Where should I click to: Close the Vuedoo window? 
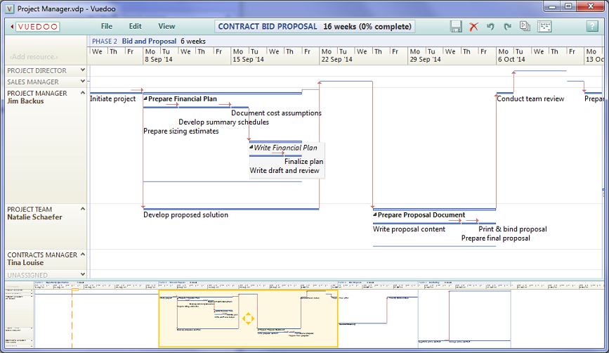click(x=590, y=6)
